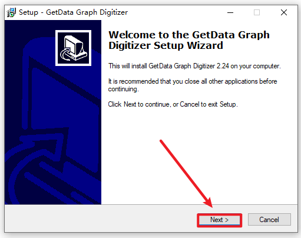The width and height of the screenshot is (301, 238).
Task: Select the line stating version 2.24 will install
Action: (x=194, y=66)
